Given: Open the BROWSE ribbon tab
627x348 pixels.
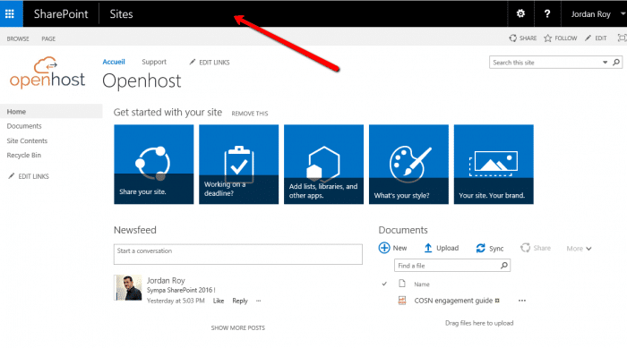Looking at the screenshot, I should click(18, 38).
